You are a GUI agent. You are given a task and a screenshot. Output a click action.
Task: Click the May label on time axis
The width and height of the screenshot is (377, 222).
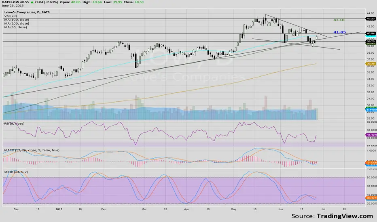pyautogui.click(x=233, y=209)
